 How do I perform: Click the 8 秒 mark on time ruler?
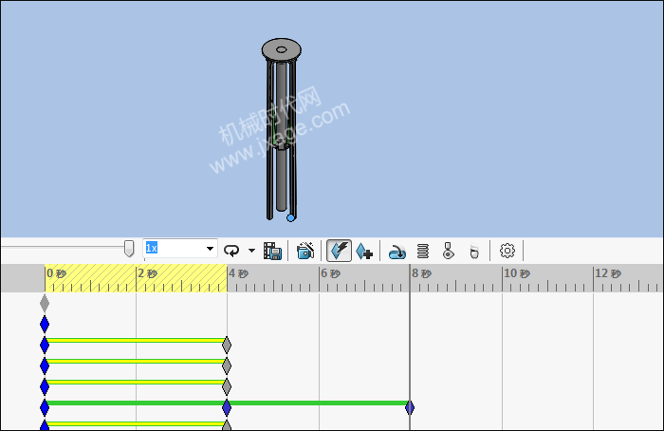click(421, 273)
